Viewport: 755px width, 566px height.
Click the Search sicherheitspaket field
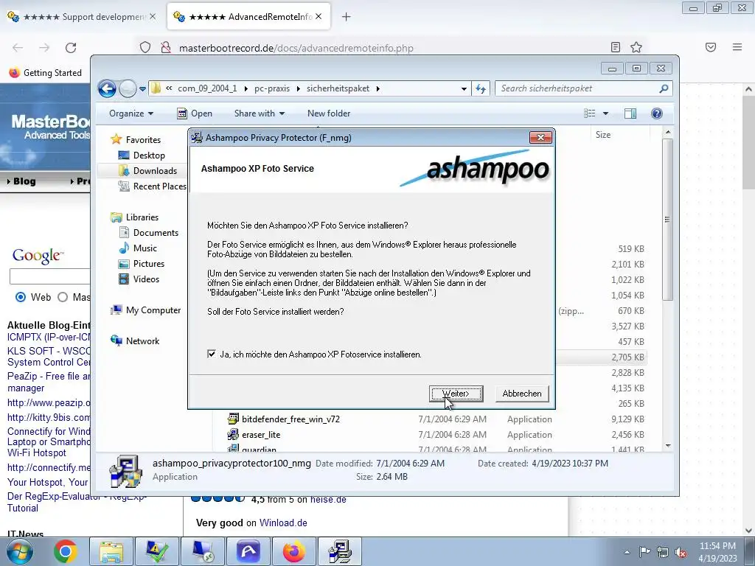[x=578, y=88]
